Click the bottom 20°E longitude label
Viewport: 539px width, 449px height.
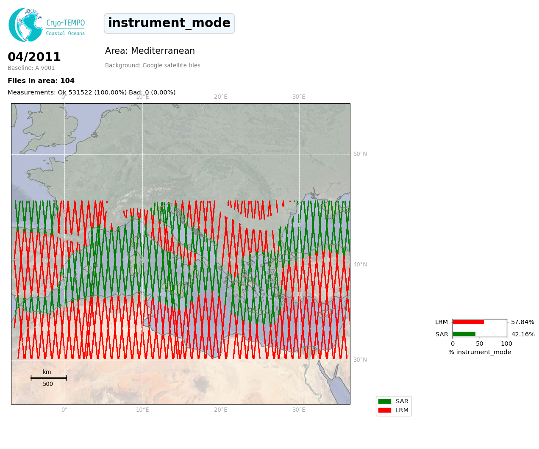tap(221, 410)
